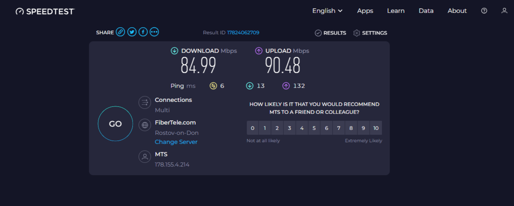Rate recommendation as 6
The image size is (514, 206).
(326, 128)
